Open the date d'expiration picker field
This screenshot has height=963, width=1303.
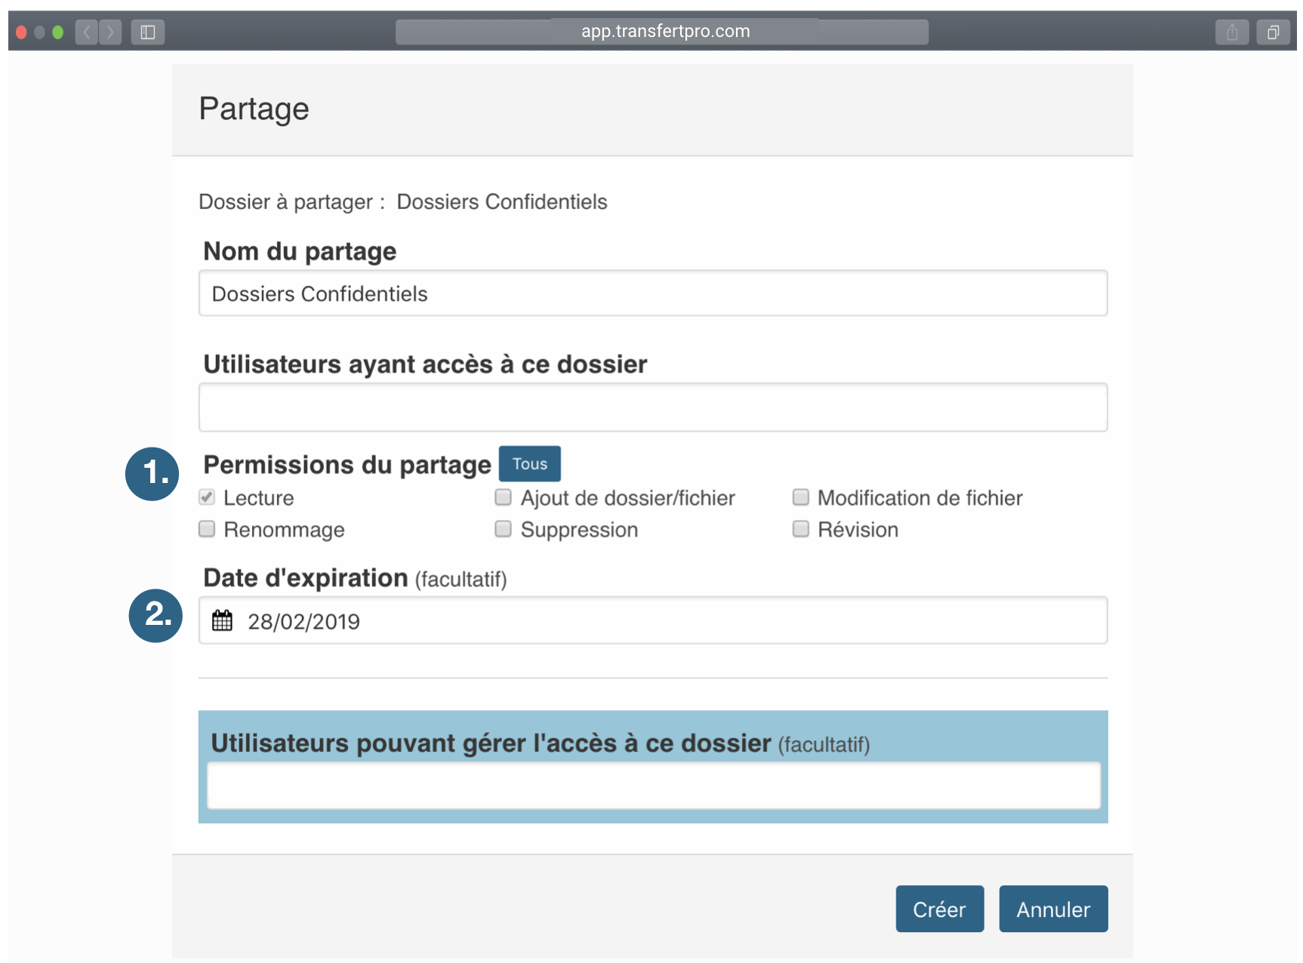point(653,620)
